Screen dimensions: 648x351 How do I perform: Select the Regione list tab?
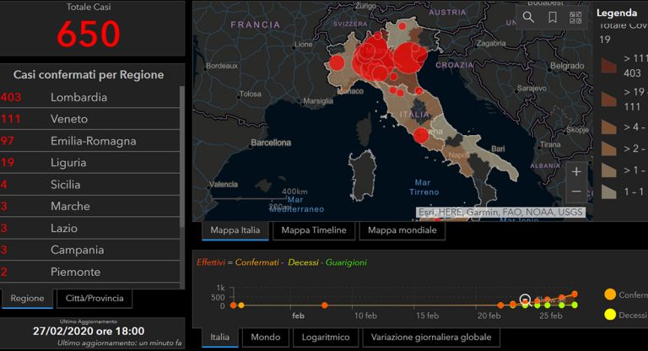(27, 299)
